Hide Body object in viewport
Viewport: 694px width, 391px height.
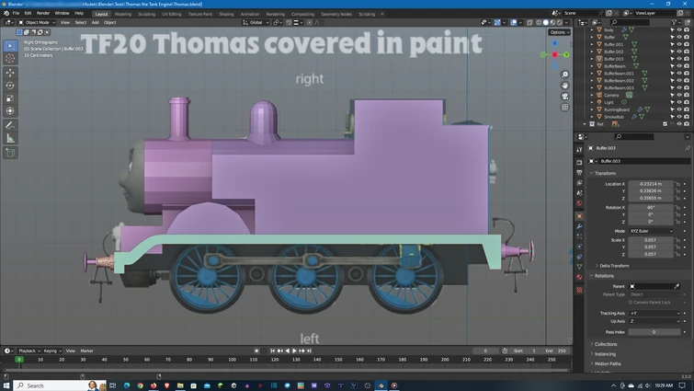tap(679, 29)
